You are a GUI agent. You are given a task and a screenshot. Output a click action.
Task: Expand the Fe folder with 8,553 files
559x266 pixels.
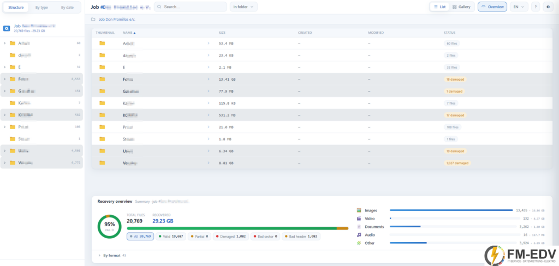[4, 79]
